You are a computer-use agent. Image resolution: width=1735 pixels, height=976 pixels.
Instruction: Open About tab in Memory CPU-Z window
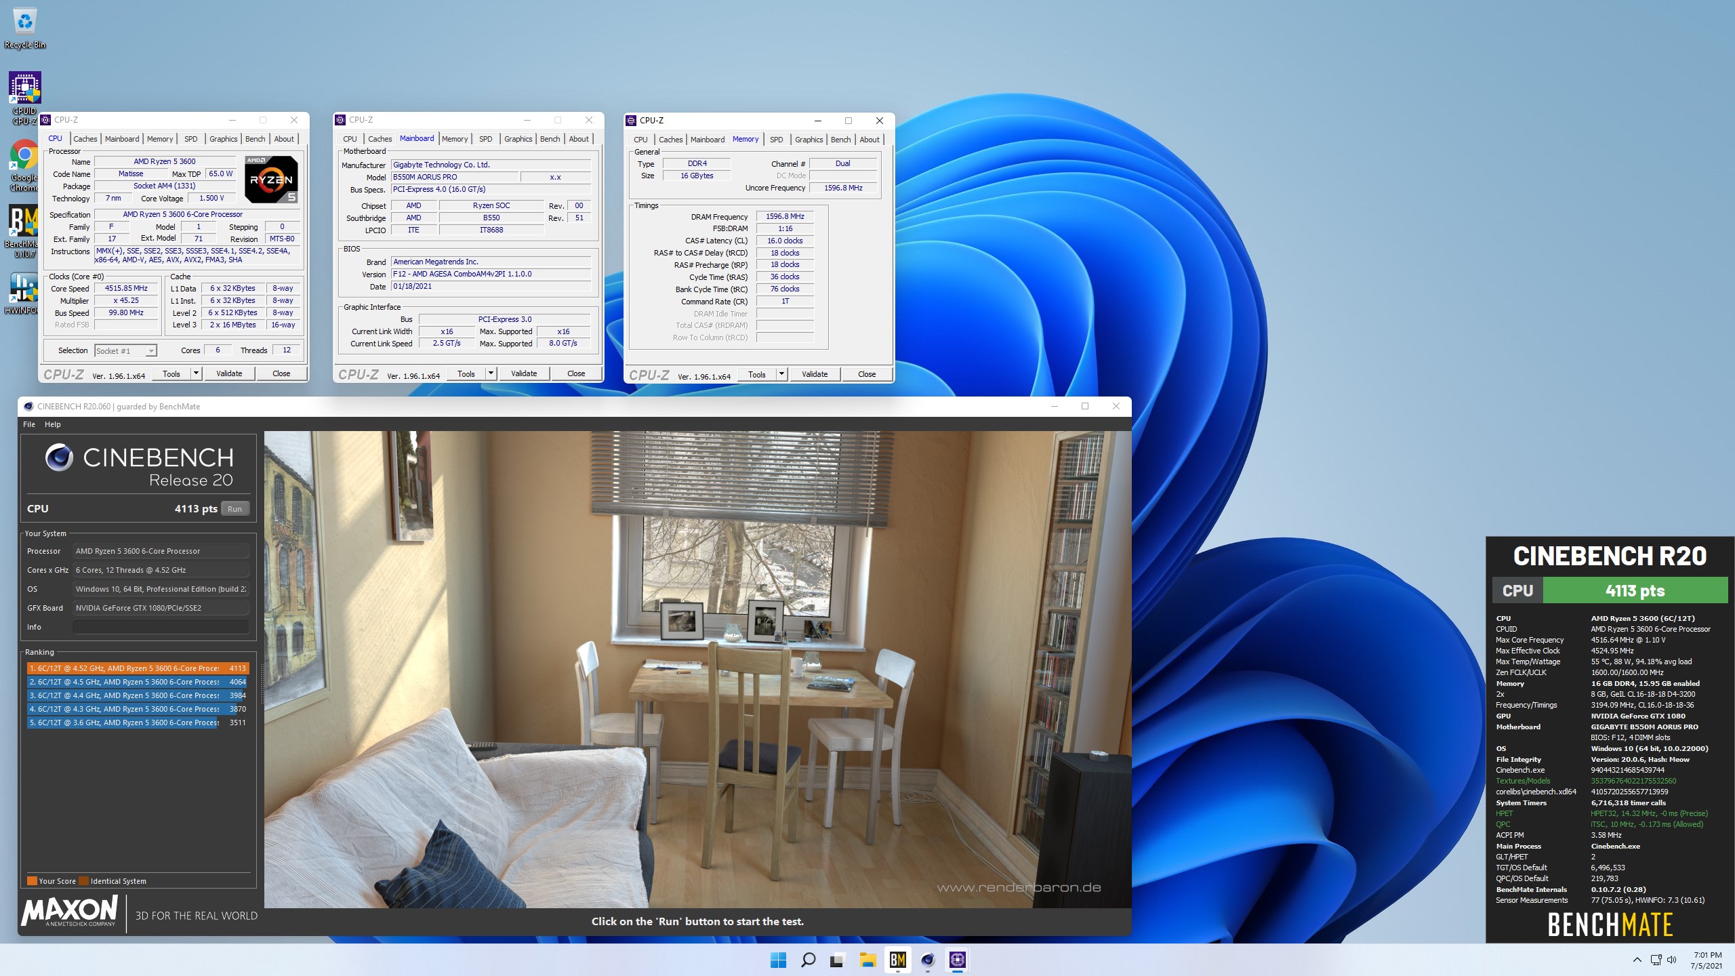tap(870, 140)
